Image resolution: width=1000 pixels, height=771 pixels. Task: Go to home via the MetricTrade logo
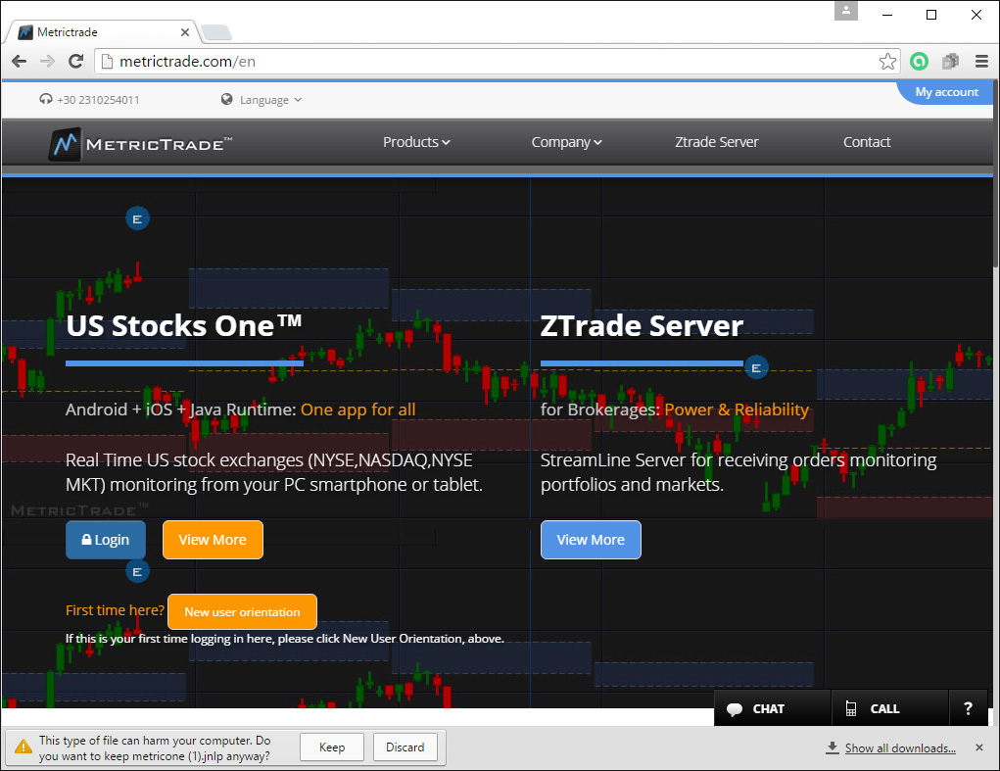[140, 143]
